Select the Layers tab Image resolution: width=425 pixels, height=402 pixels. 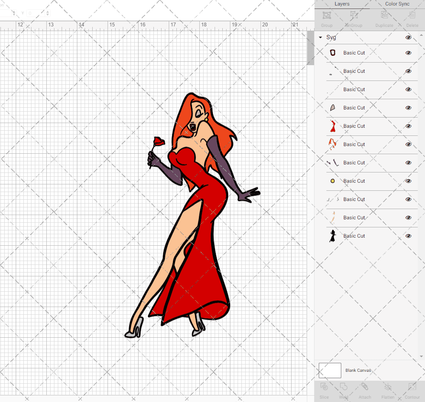(342, 4)
